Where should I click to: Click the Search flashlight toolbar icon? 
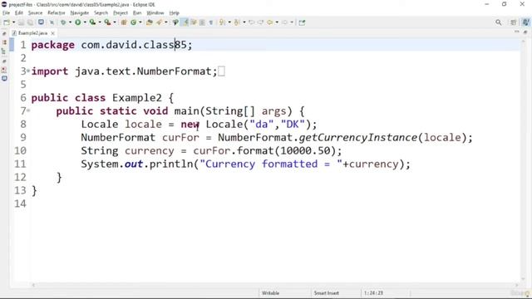[x=175, y=22]
